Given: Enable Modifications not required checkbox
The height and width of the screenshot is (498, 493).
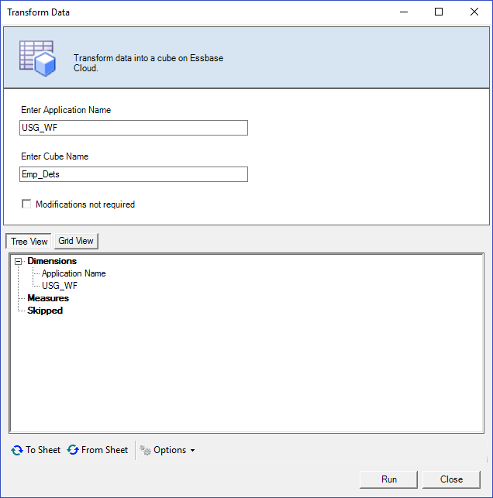Looking at the screenshot, I should [x=26, y=204].
